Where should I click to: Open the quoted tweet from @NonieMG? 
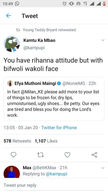(x=54, y=99)
